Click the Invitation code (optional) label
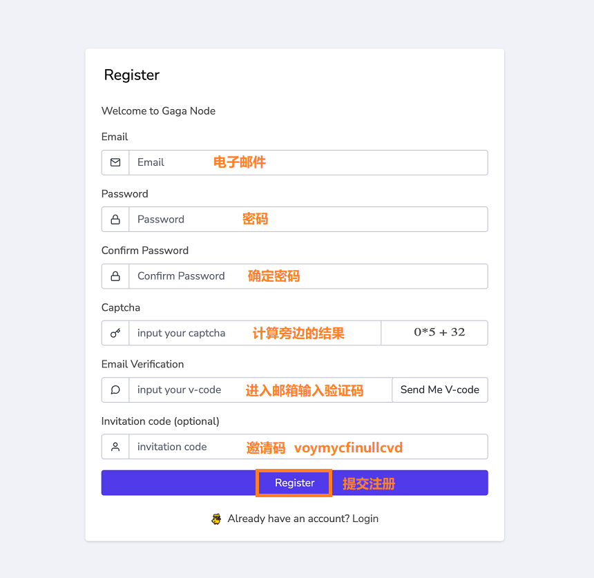594x578 pixels. click(x=160, y=421)
